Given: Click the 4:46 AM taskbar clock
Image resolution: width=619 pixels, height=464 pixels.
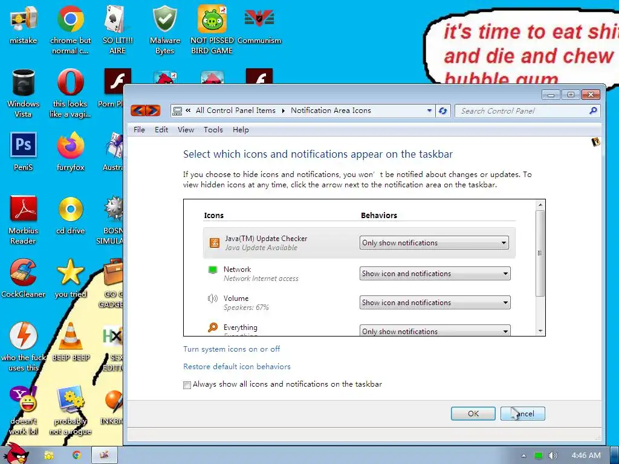Looking at the screenshot, I should coord(586,456).
